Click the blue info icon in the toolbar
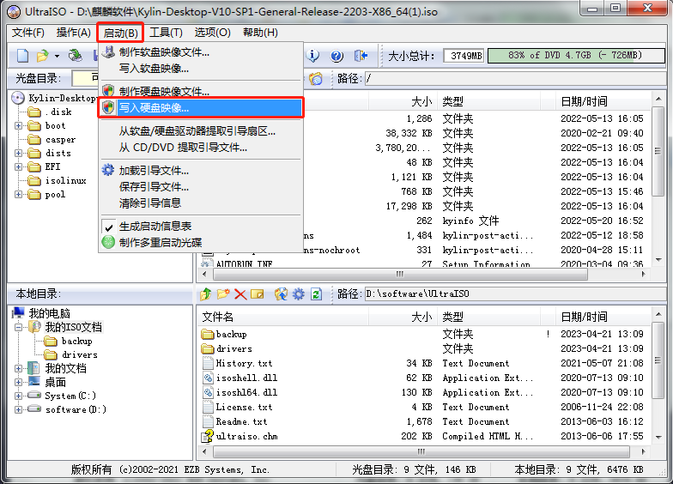 tap(313, 55)
